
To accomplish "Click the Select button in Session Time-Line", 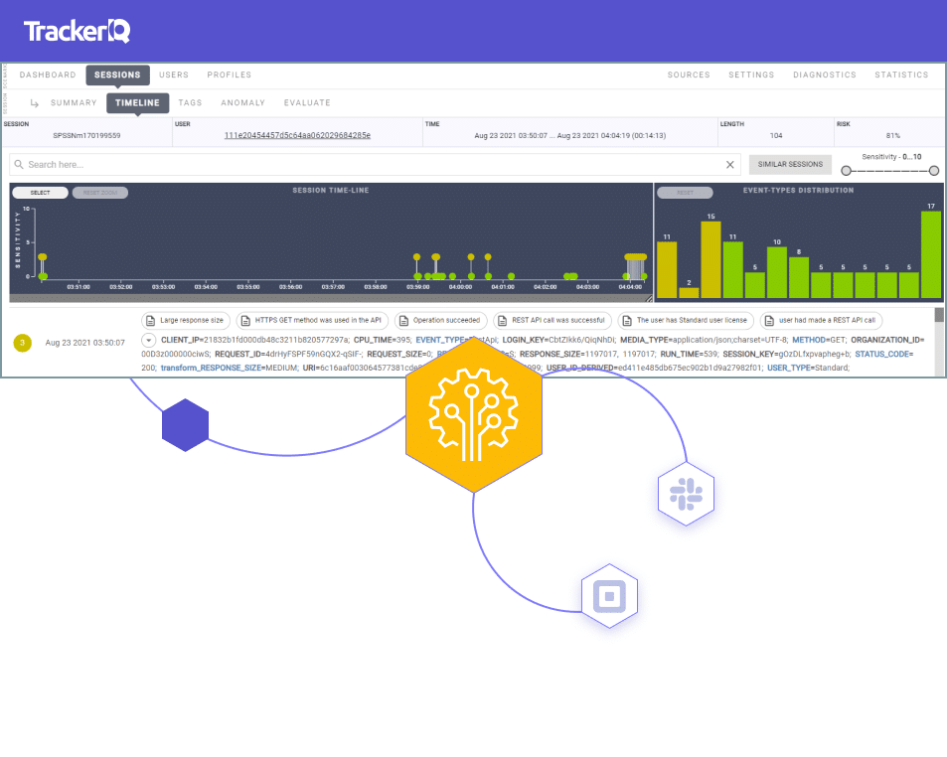I will (40, 193).
